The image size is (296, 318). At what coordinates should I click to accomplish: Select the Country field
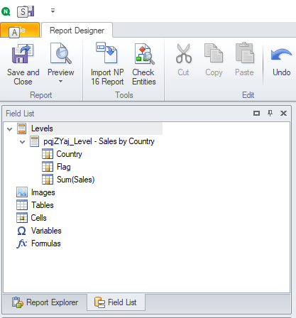[69, 154]
